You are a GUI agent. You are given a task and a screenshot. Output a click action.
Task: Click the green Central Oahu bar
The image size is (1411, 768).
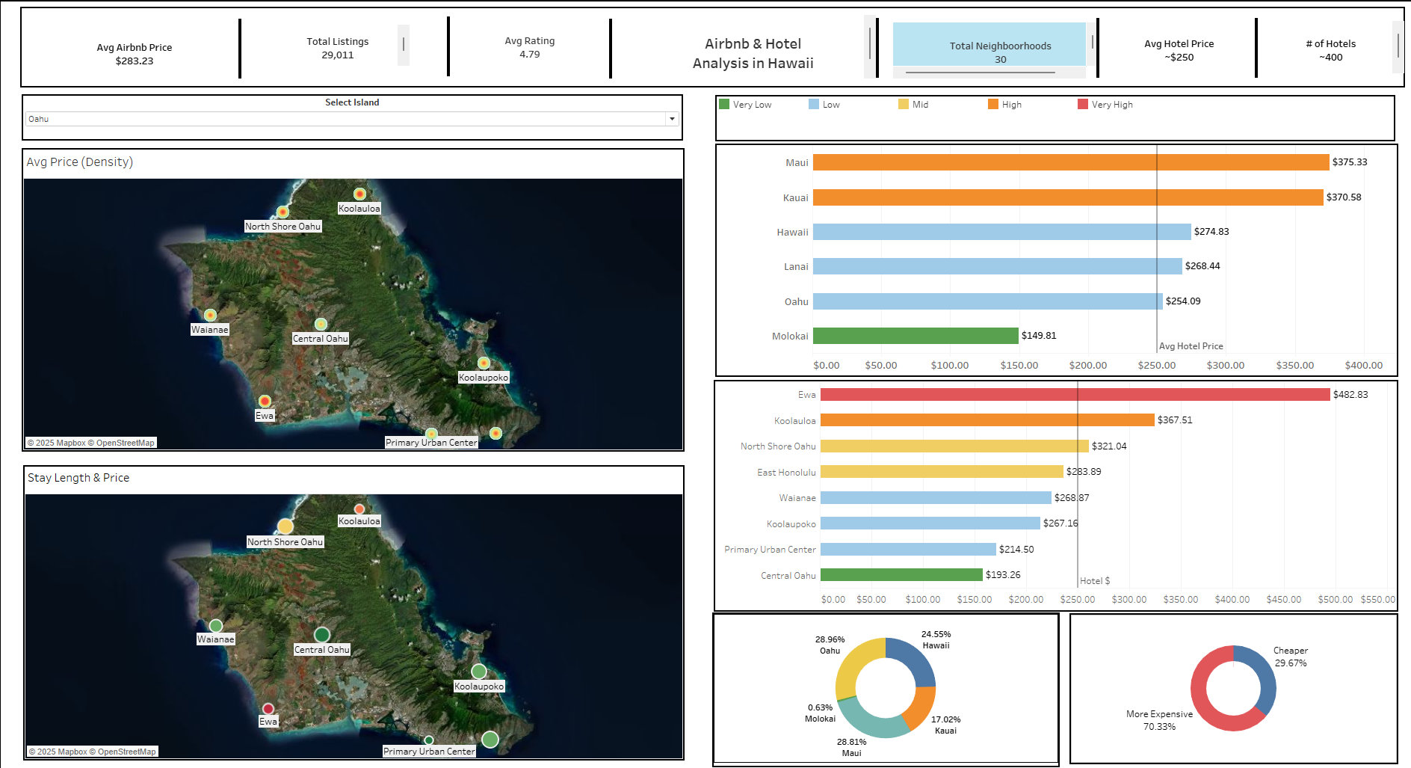[x=901, y=575]
